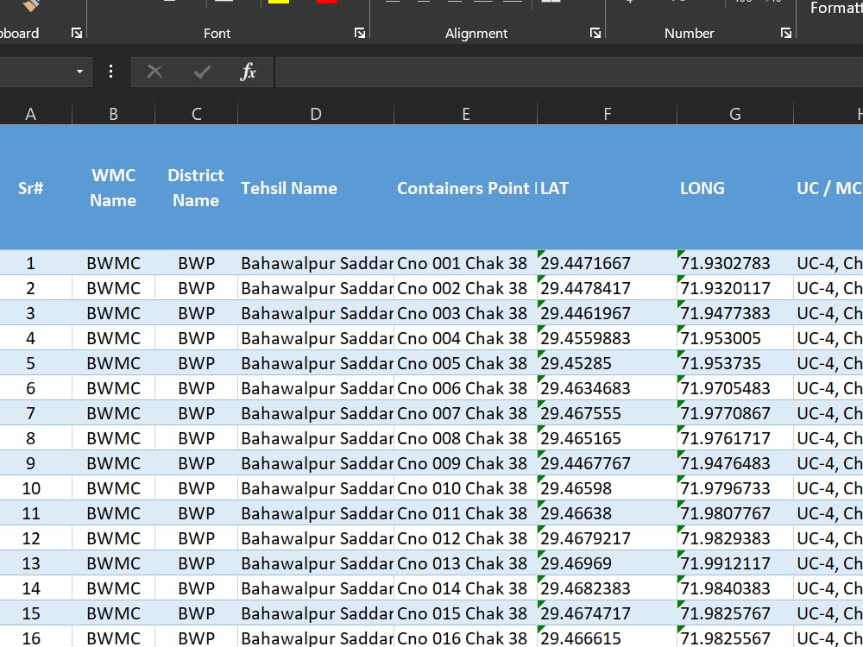Viewport: 863px width, 647px height.
Task: Select the cell '29.46969'
Action: (607, 563)
